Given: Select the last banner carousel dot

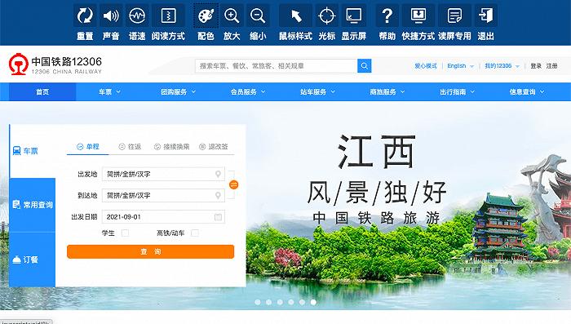Looking at the screenshot, I should [313, 302].
